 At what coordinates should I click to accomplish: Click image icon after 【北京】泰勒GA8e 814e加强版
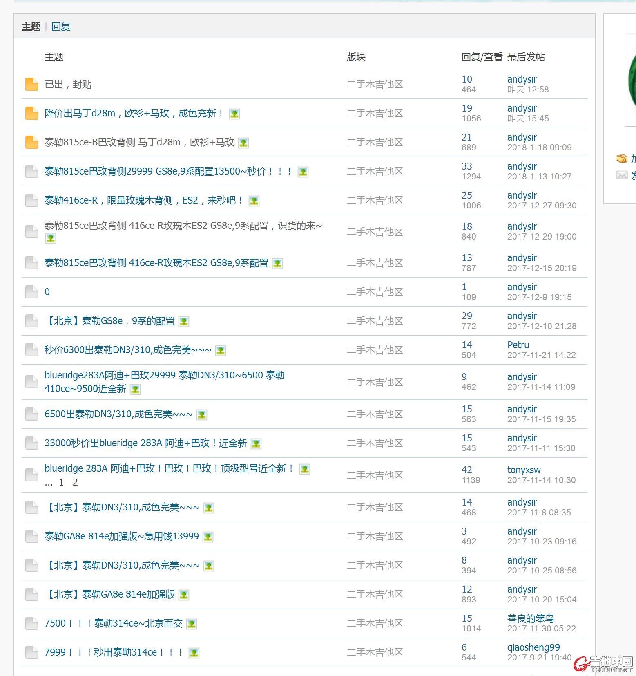coord(184,595)
